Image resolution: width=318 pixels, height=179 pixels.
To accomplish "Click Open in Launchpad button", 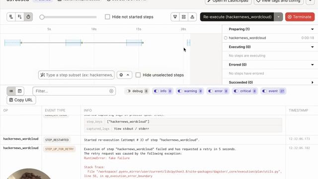I will pyautogui.click(x=228, y=1).
